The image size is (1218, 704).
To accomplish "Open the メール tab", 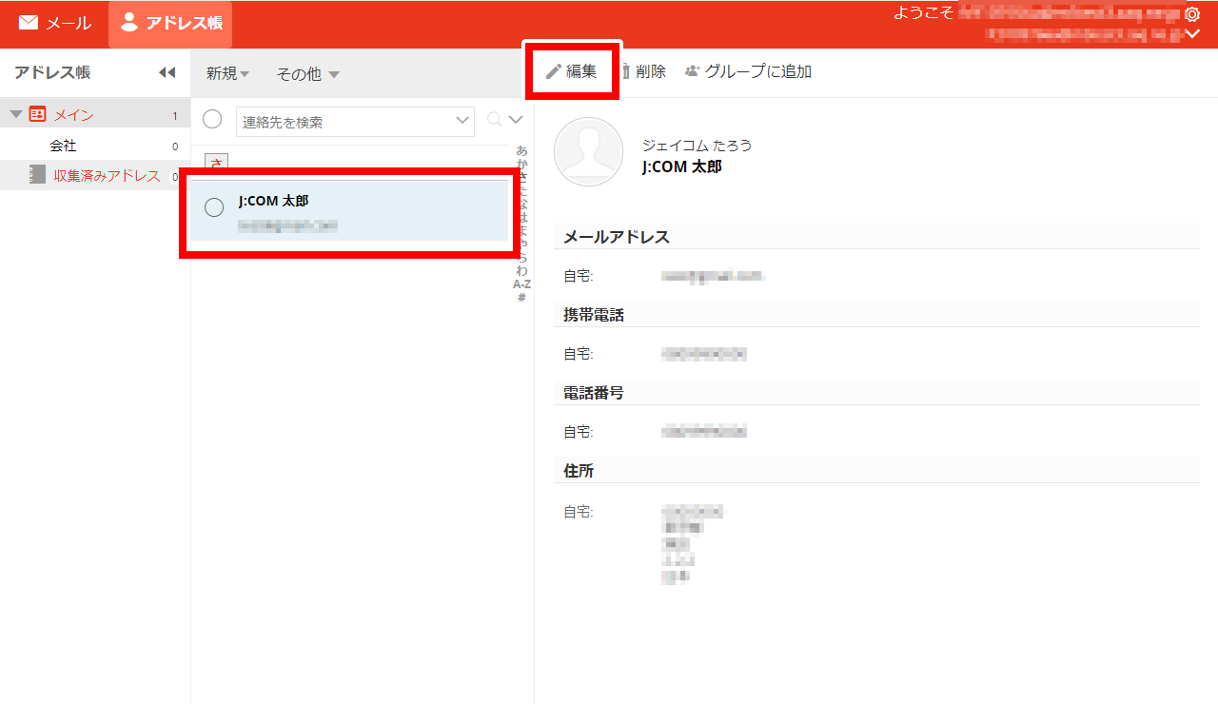I will pos(54,23).
